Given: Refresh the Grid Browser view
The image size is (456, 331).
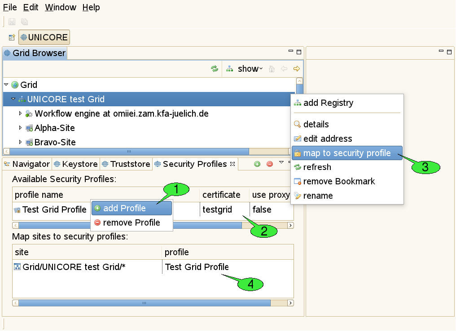Looking at the screenshot, I should 215,69.
